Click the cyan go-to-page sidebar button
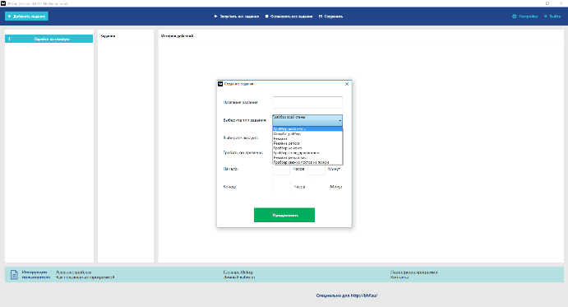The image size is (568, 307). [48, 39]
